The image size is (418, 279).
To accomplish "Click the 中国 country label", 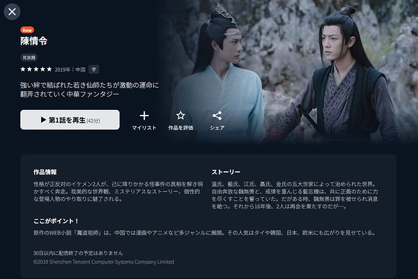I will click(80, 70).
